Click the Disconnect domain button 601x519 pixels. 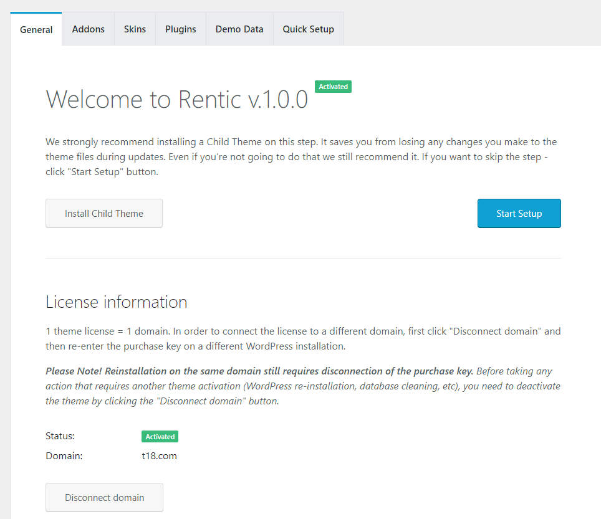pos(104,498)
